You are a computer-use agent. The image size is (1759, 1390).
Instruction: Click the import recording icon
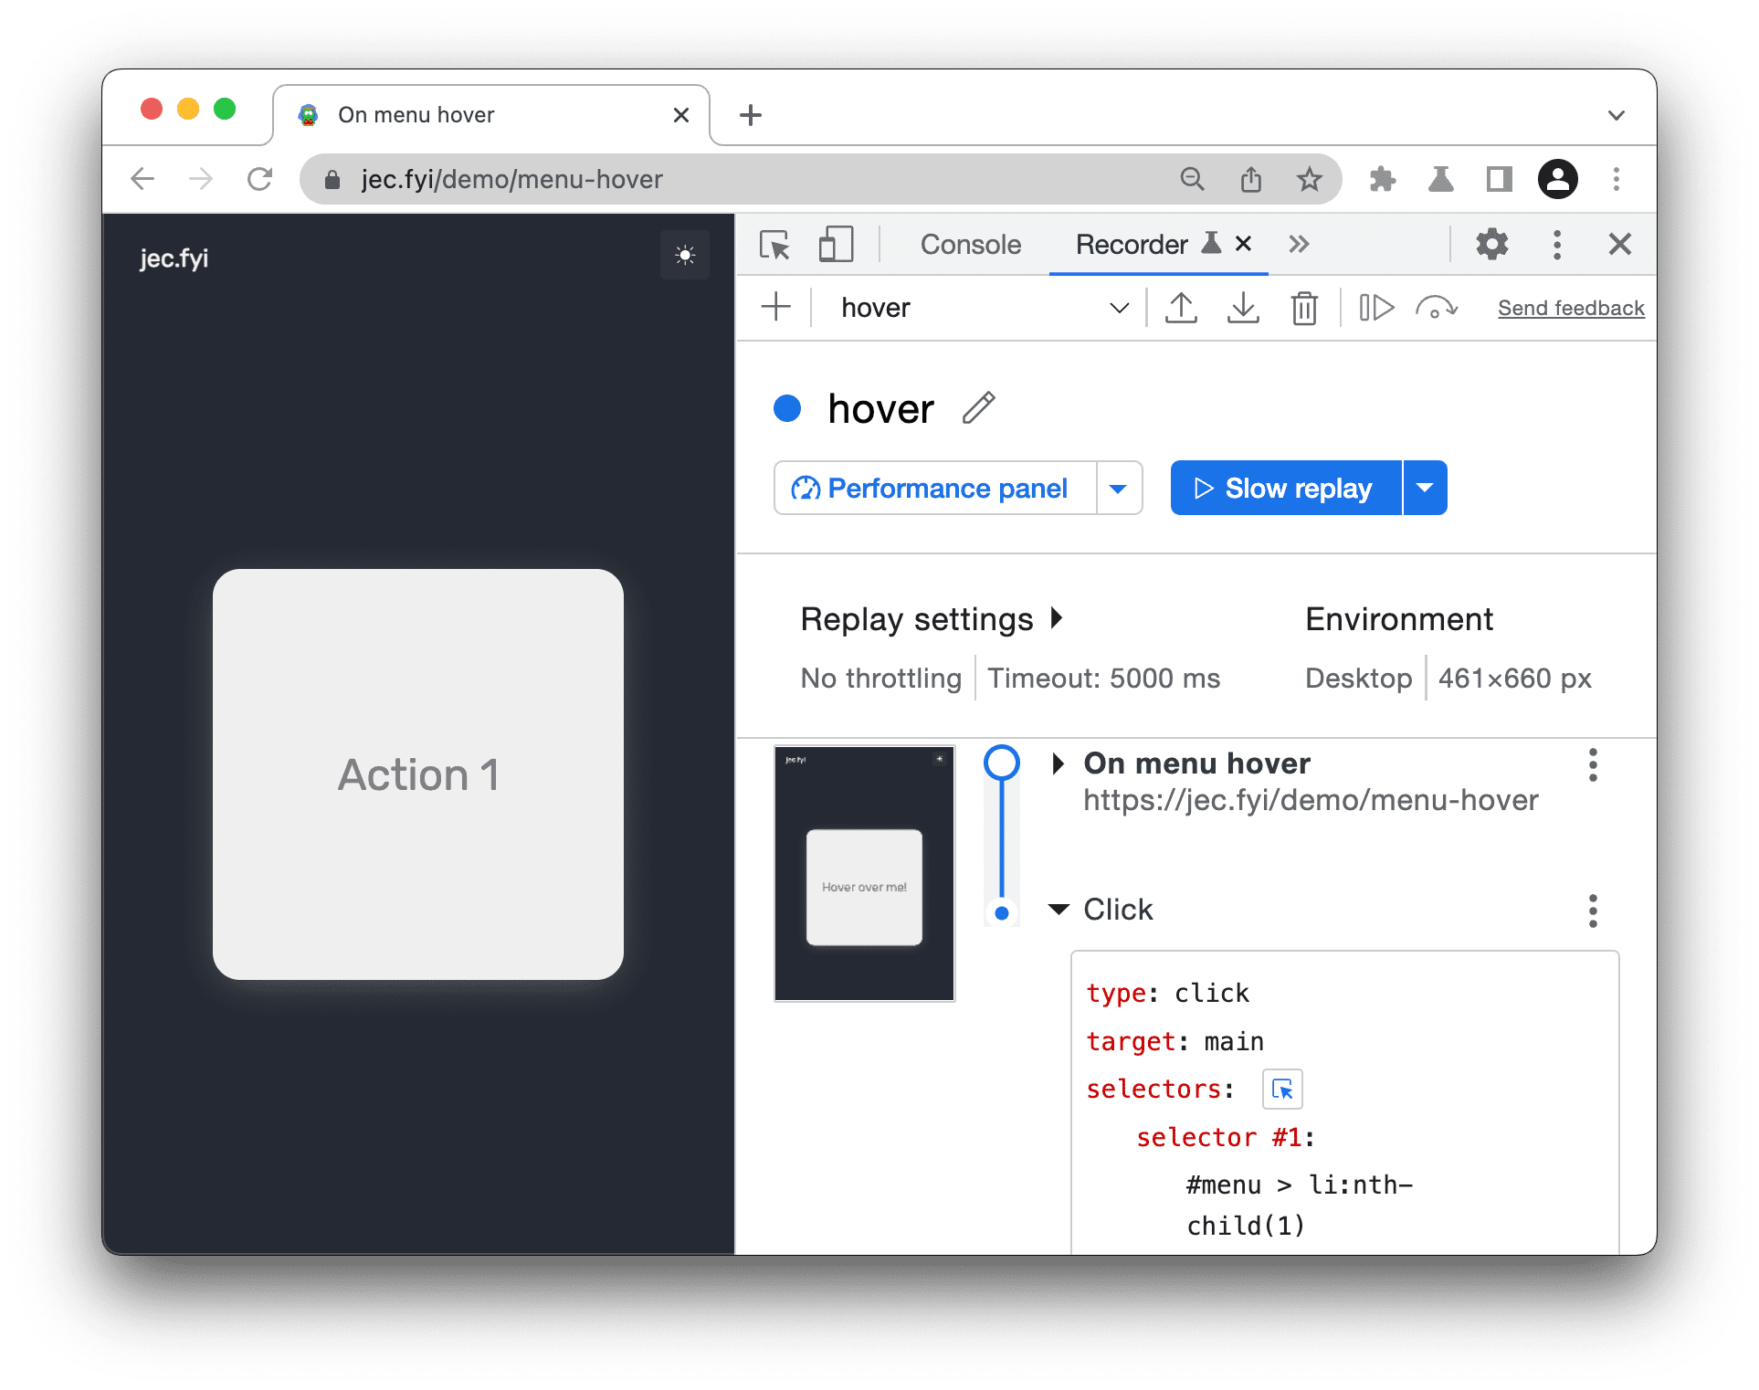[x=1241, y=309]
